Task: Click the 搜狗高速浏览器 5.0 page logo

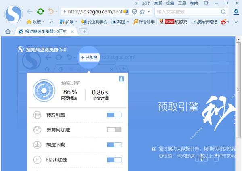Action: [42, 50]
